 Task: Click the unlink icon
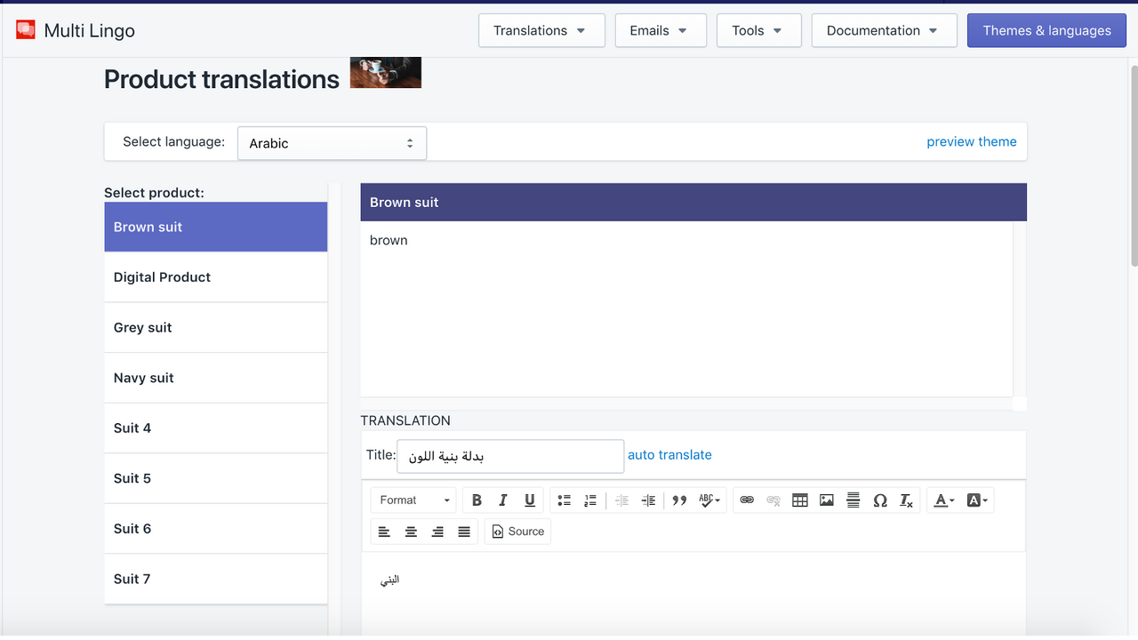(773, 500)
